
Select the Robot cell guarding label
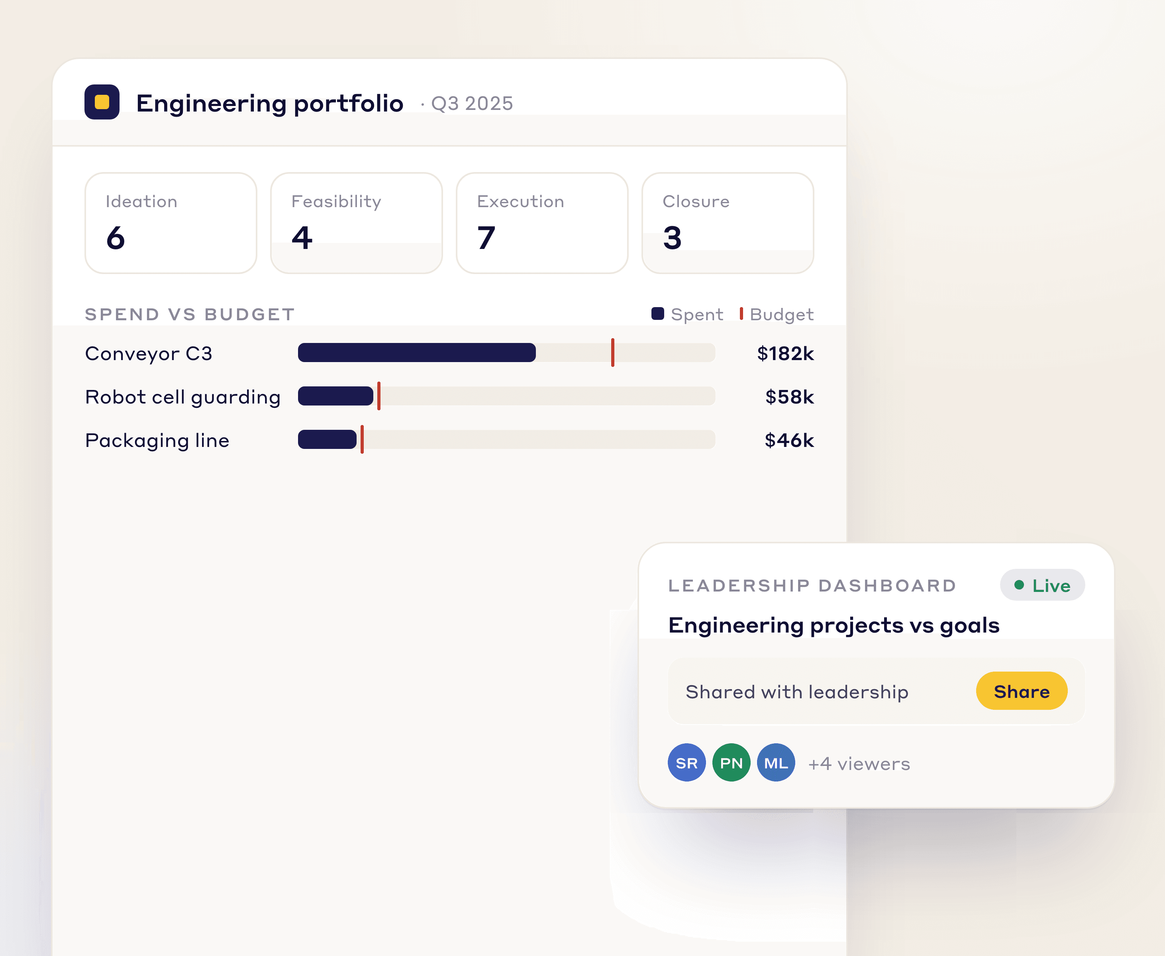tap(183, 397)
